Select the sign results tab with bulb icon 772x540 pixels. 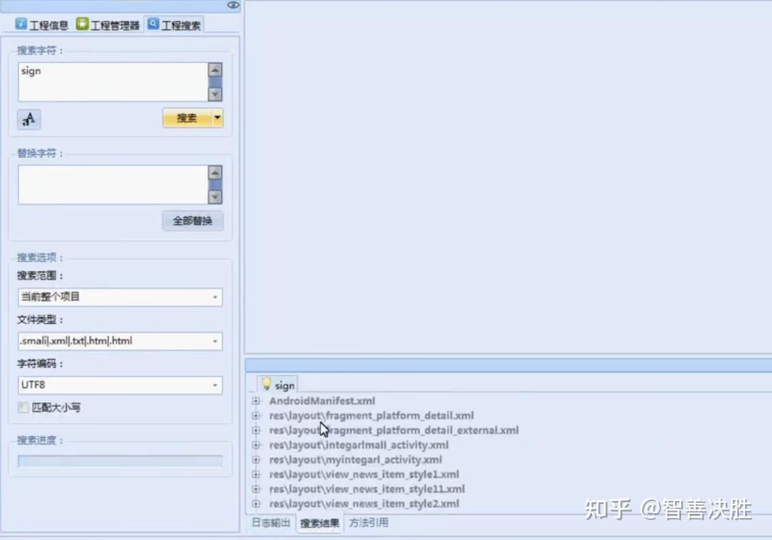tap(277, 385)
